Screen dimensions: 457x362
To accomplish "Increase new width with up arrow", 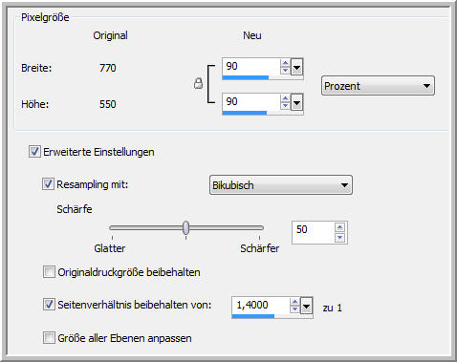I will (x=285, y=63).
